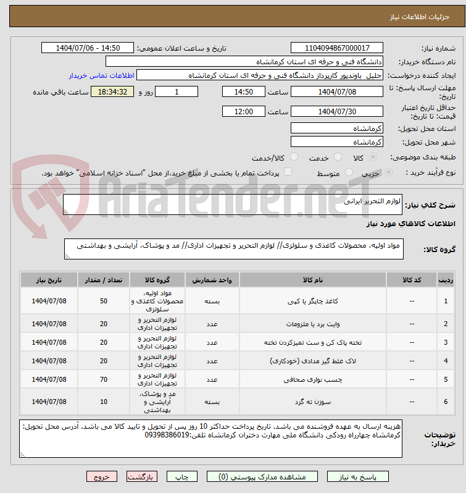Click quantity 50 in the printer paper row
This screenshot has width=466, height=493.
click(104, 301)
